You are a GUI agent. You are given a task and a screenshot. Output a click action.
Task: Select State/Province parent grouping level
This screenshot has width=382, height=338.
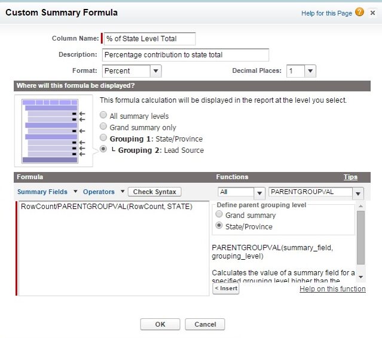coord(219,226)
